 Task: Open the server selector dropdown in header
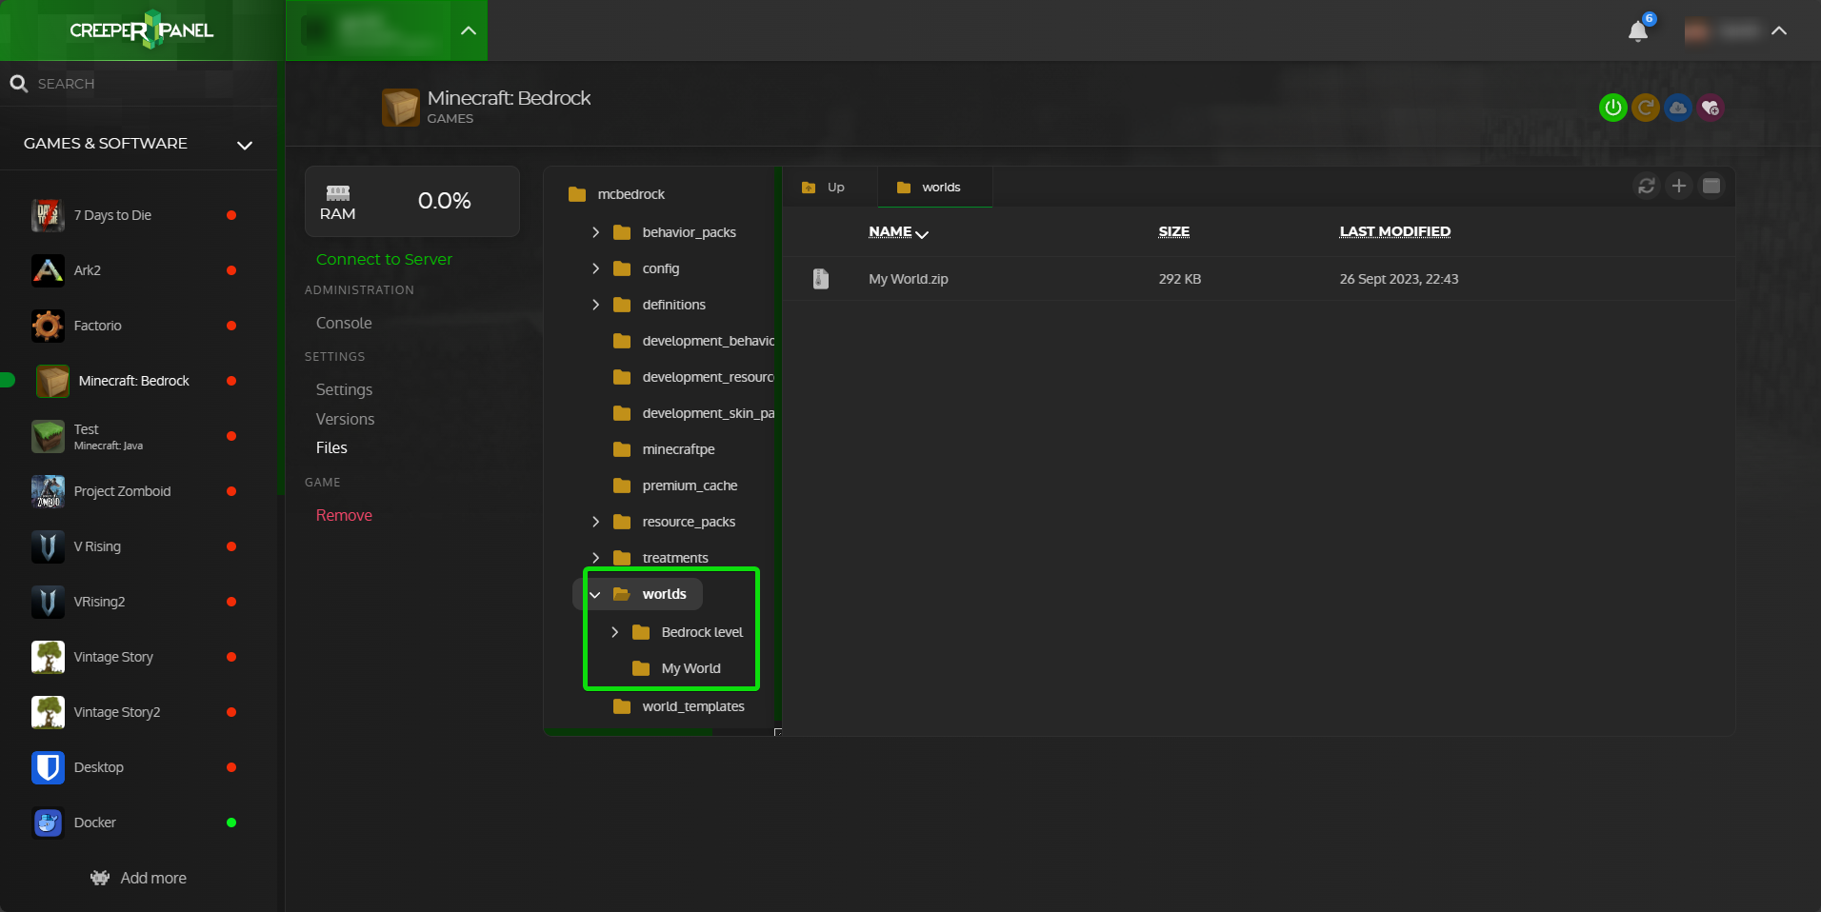pos(469,30)
